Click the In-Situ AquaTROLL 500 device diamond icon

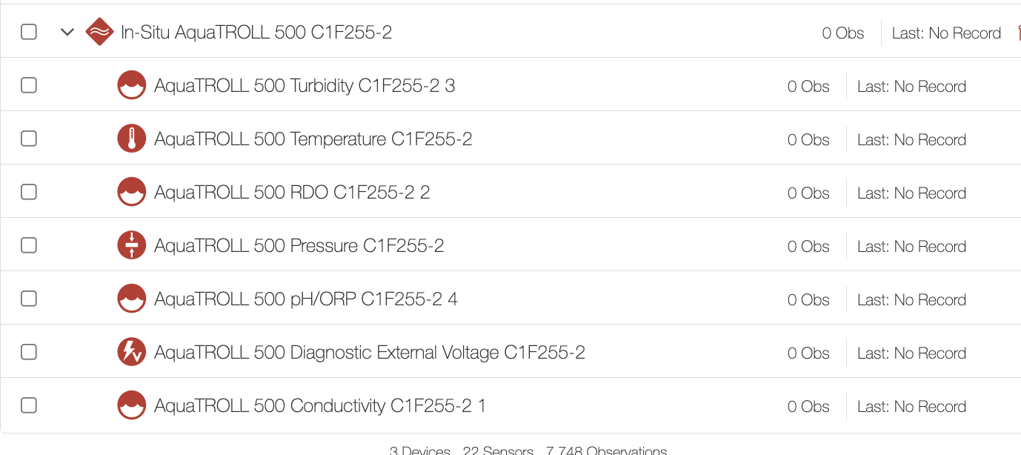(99, 32)
